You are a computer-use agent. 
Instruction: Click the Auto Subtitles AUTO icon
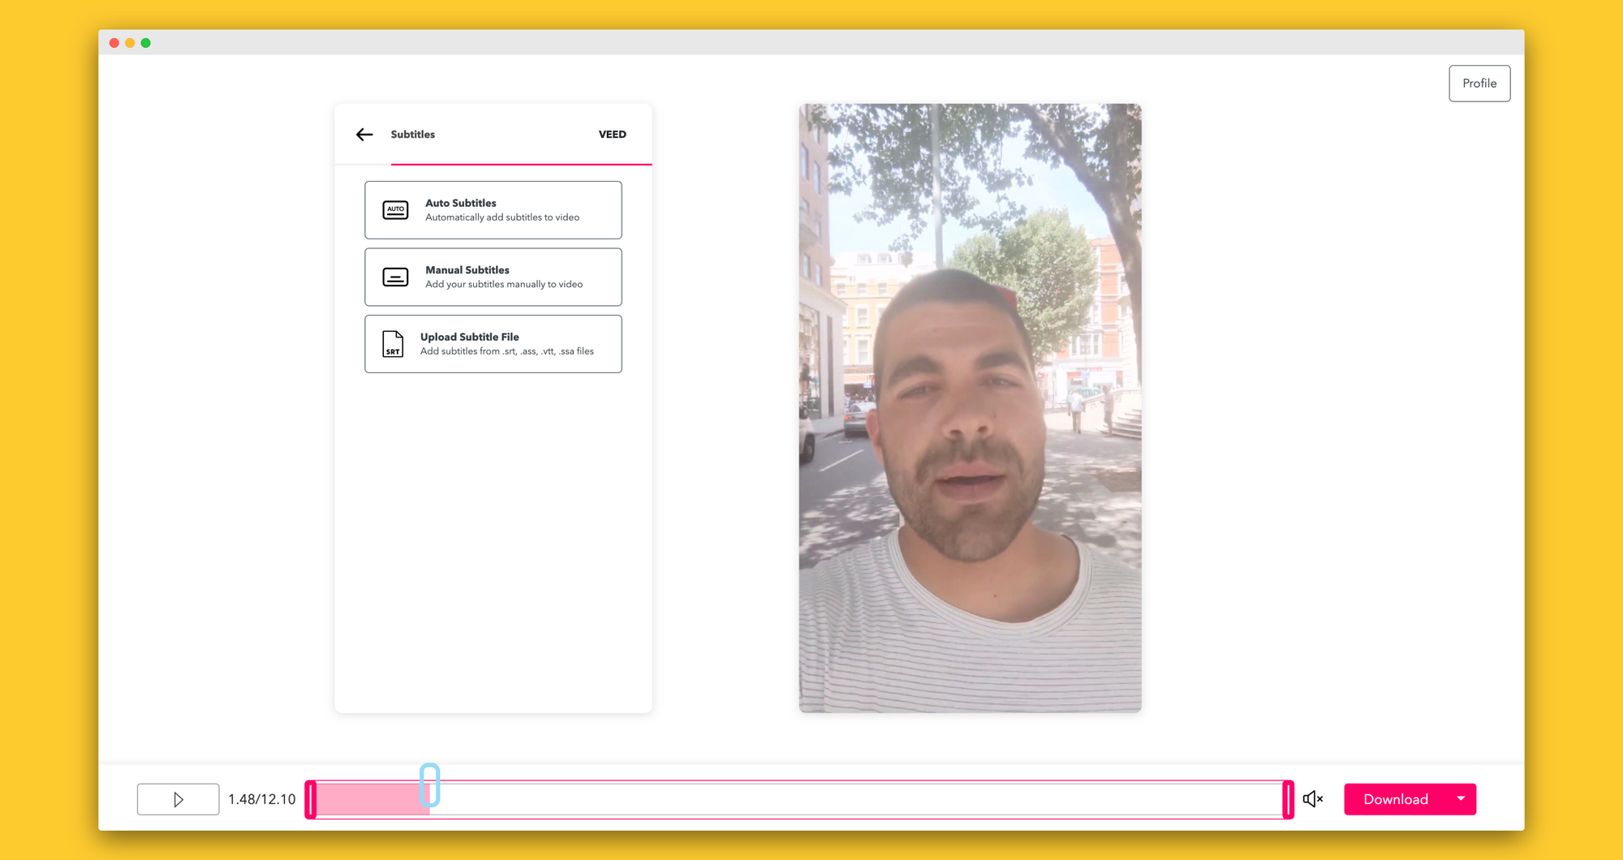click(x=395, y=210)
